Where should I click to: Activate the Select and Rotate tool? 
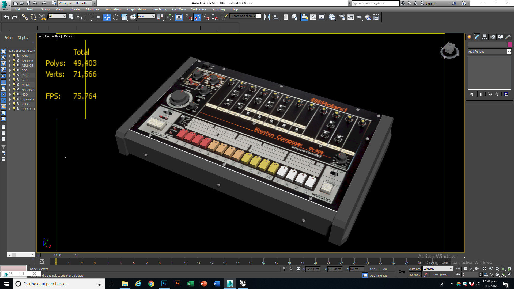[115, 17]
